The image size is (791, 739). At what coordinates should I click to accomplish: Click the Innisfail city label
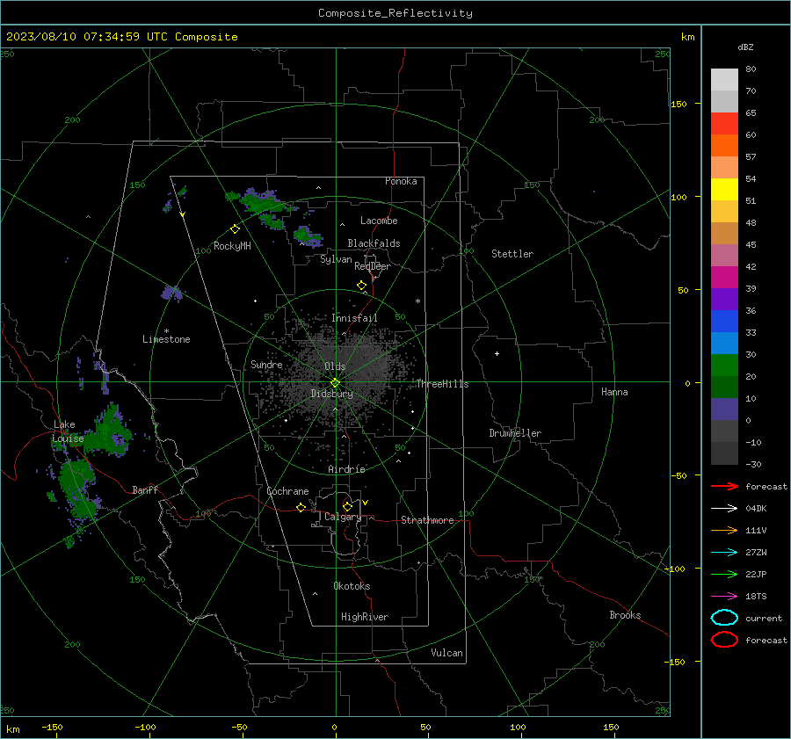(x=354, y=318)
